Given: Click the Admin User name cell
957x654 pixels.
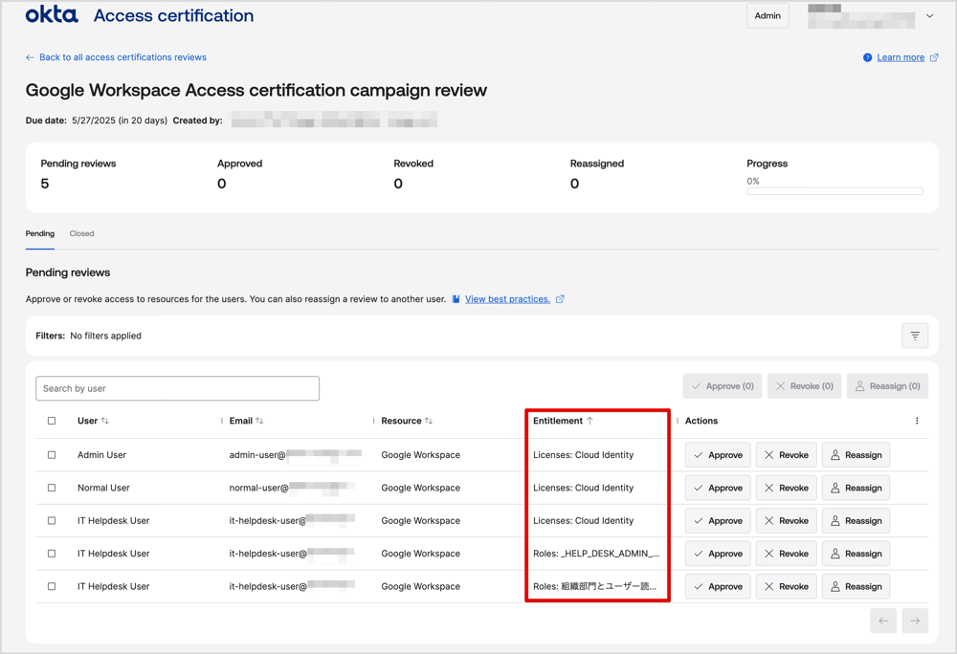Looking at the screenshot, I should coord(102,455).
